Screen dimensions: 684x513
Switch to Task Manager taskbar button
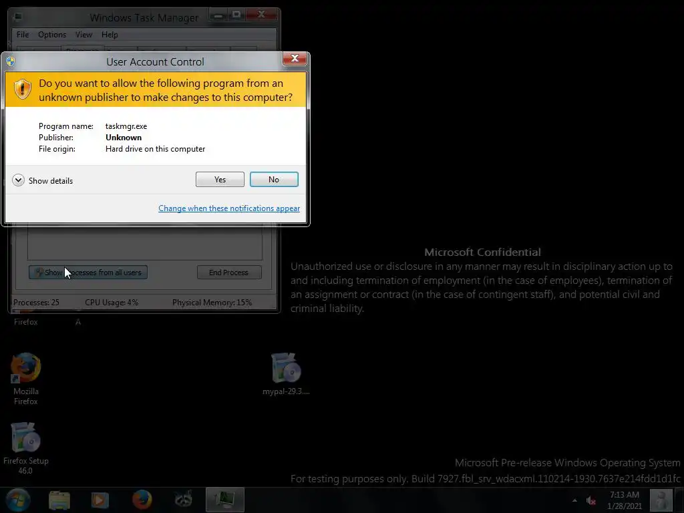(x=225, y=500)
